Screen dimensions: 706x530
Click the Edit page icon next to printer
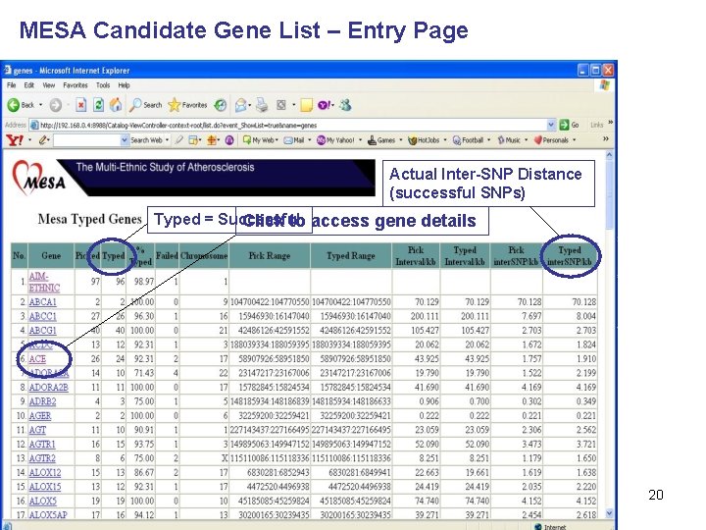click(281, 105)
